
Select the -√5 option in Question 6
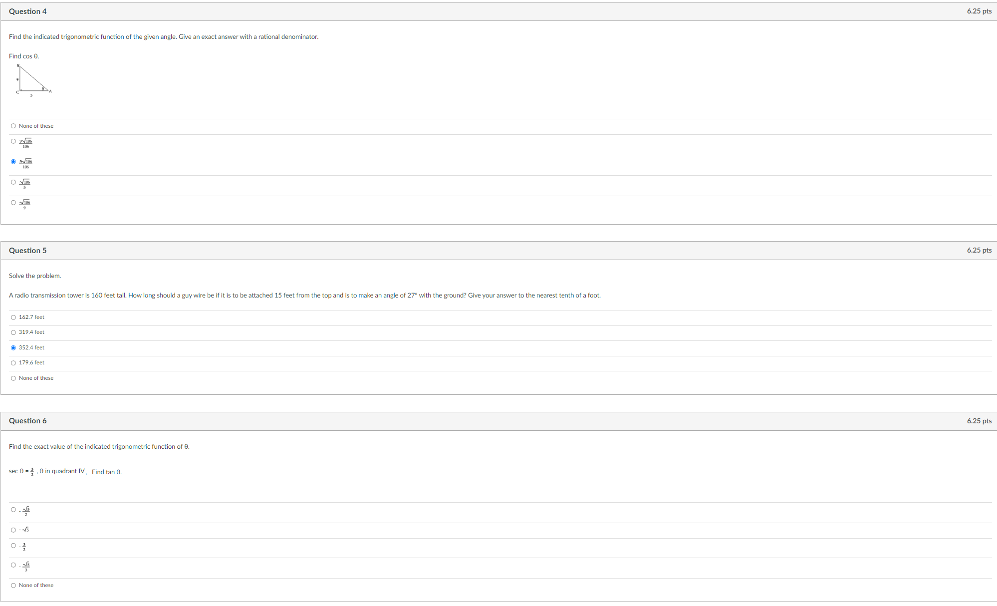pos(13,530)
